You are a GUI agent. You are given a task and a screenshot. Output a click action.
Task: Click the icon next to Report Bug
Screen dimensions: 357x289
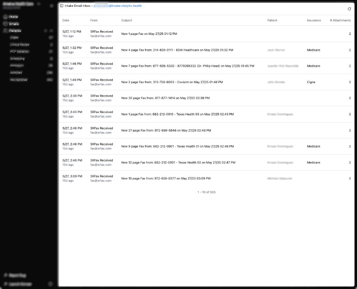coord(5,275)
